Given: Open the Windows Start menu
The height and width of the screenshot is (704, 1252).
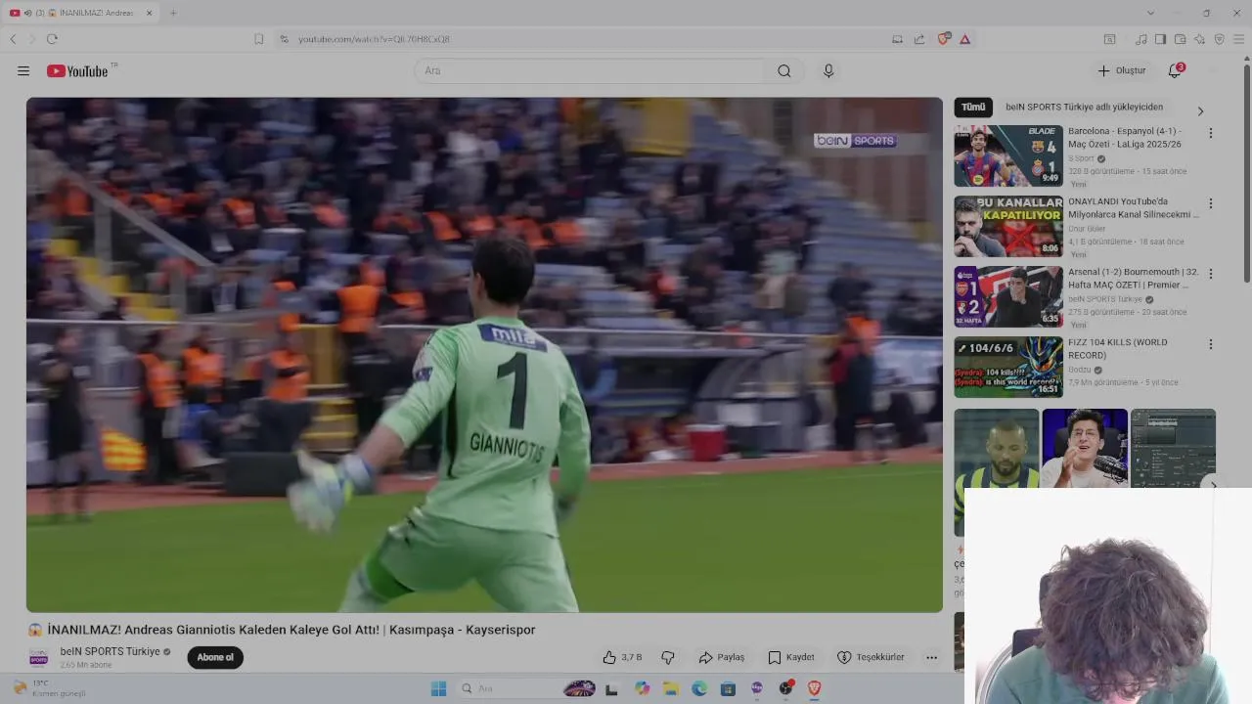Looking at the screenshot, I should pyautogui.click(x=438, y=688).
